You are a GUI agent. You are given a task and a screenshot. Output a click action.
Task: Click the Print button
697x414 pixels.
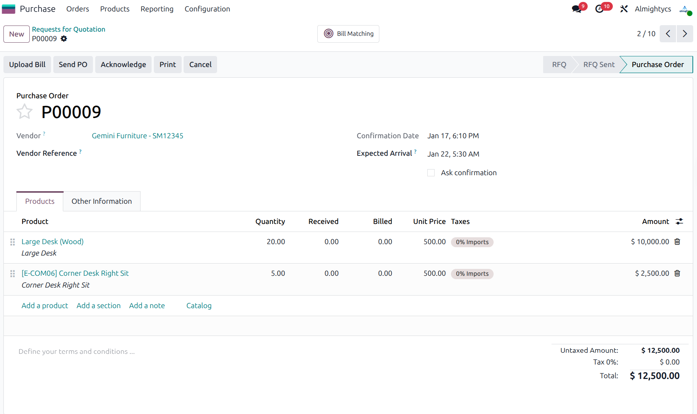click(x=168, y=64)
